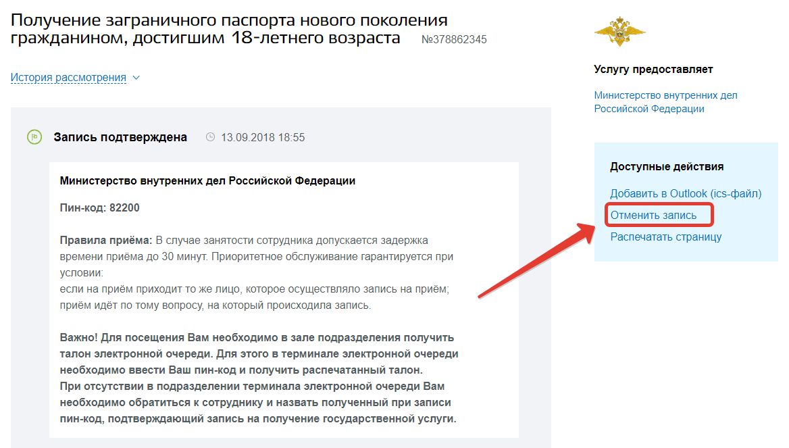Click the green flag status icon
The image size is (789, 448).
(x=34, y=137)
